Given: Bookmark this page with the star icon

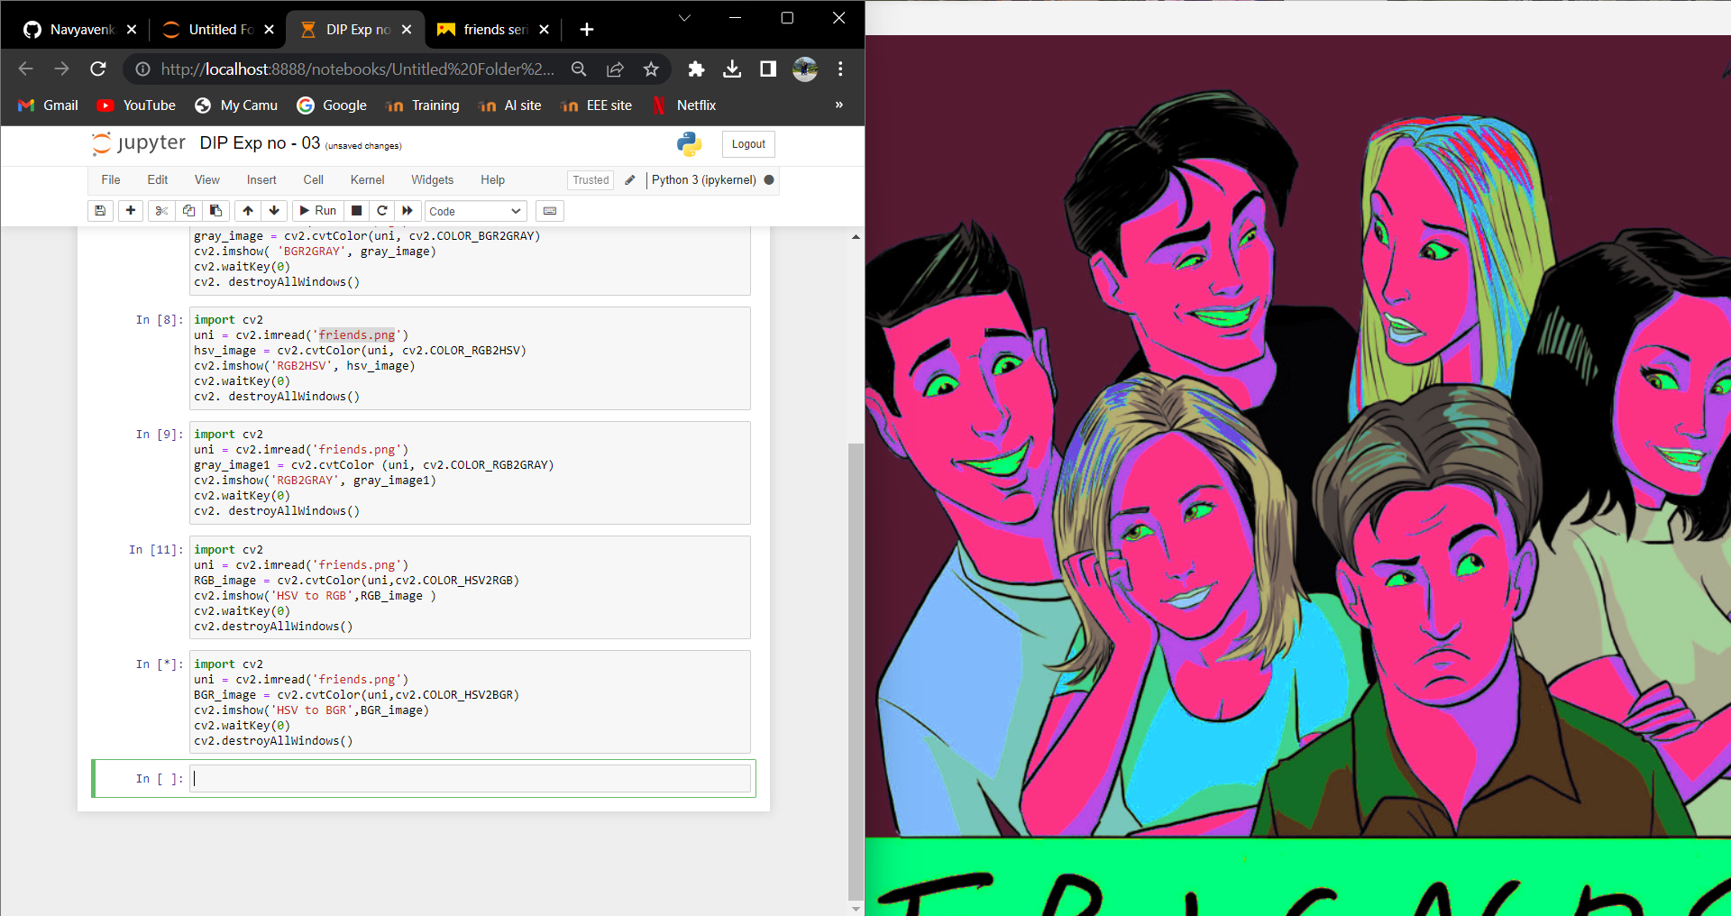Looking at the screenshot, I should tap(651, 69).
